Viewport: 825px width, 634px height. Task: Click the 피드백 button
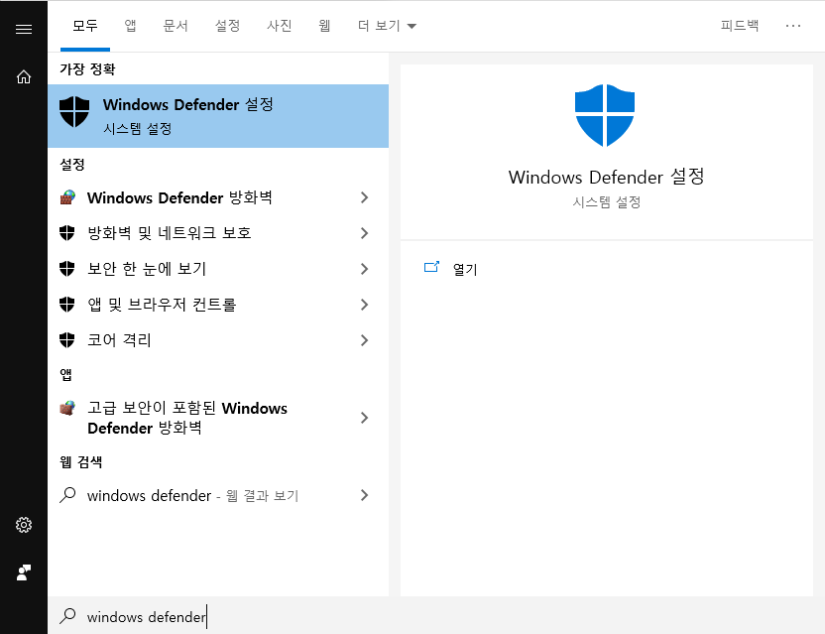[x=740, y=25]
